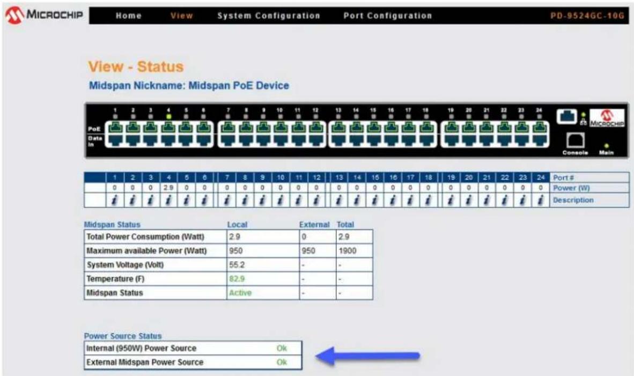
Task: Click the Power Source Status heading
Action: click(123, 336)
